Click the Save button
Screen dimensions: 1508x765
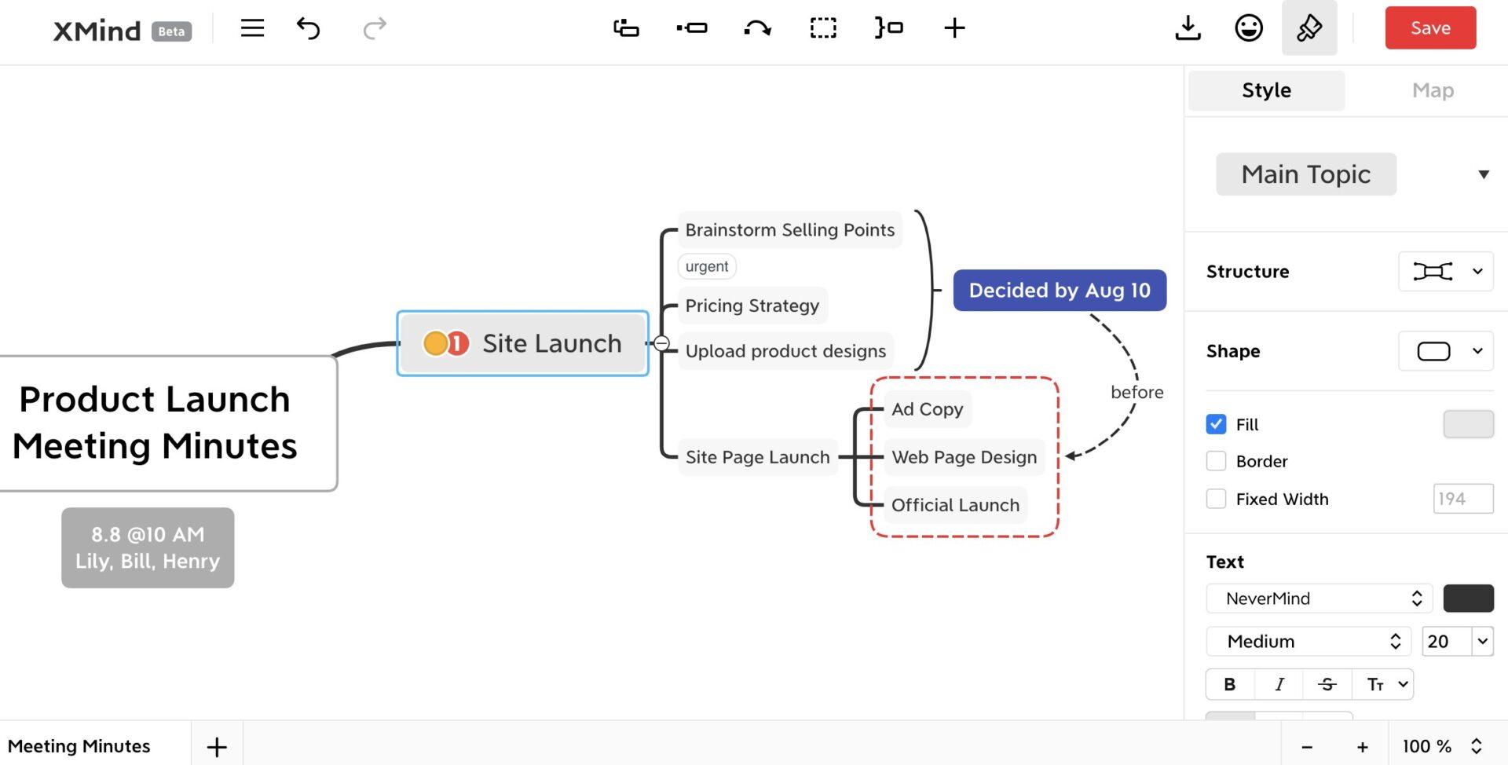1430,27
